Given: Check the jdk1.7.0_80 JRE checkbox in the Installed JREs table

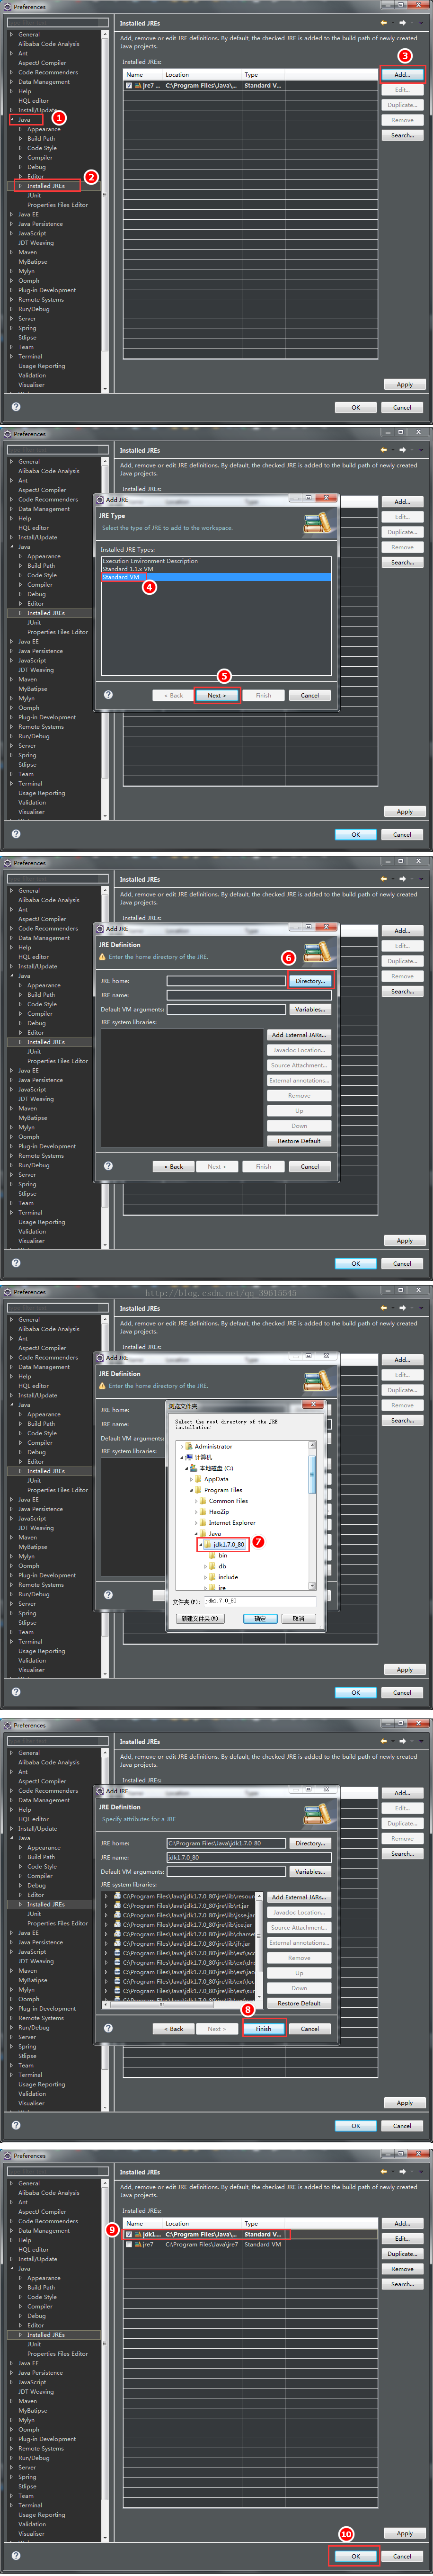Looking at the screenshot, I should [x=129, y=2234].
